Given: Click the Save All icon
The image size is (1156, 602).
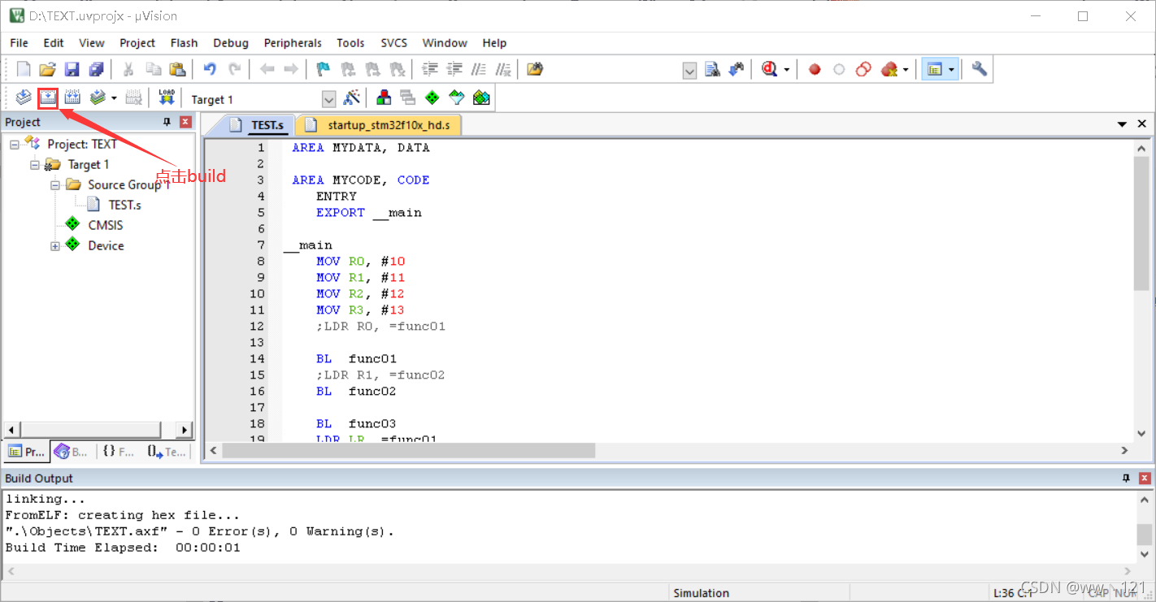Looking at the screenshot, I should point(96,69).
